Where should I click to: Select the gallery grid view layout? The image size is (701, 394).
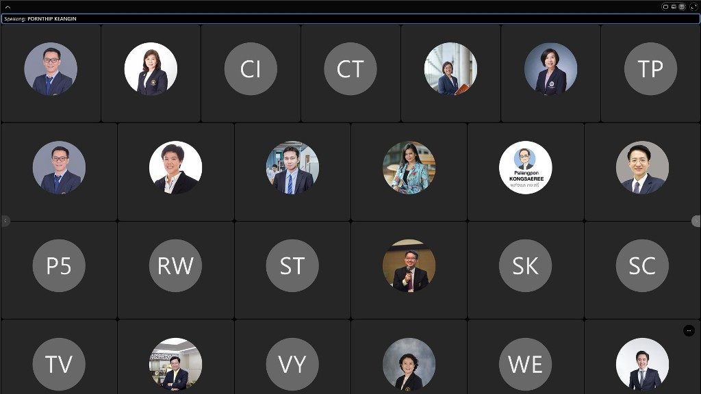click(x=682, y=7)
